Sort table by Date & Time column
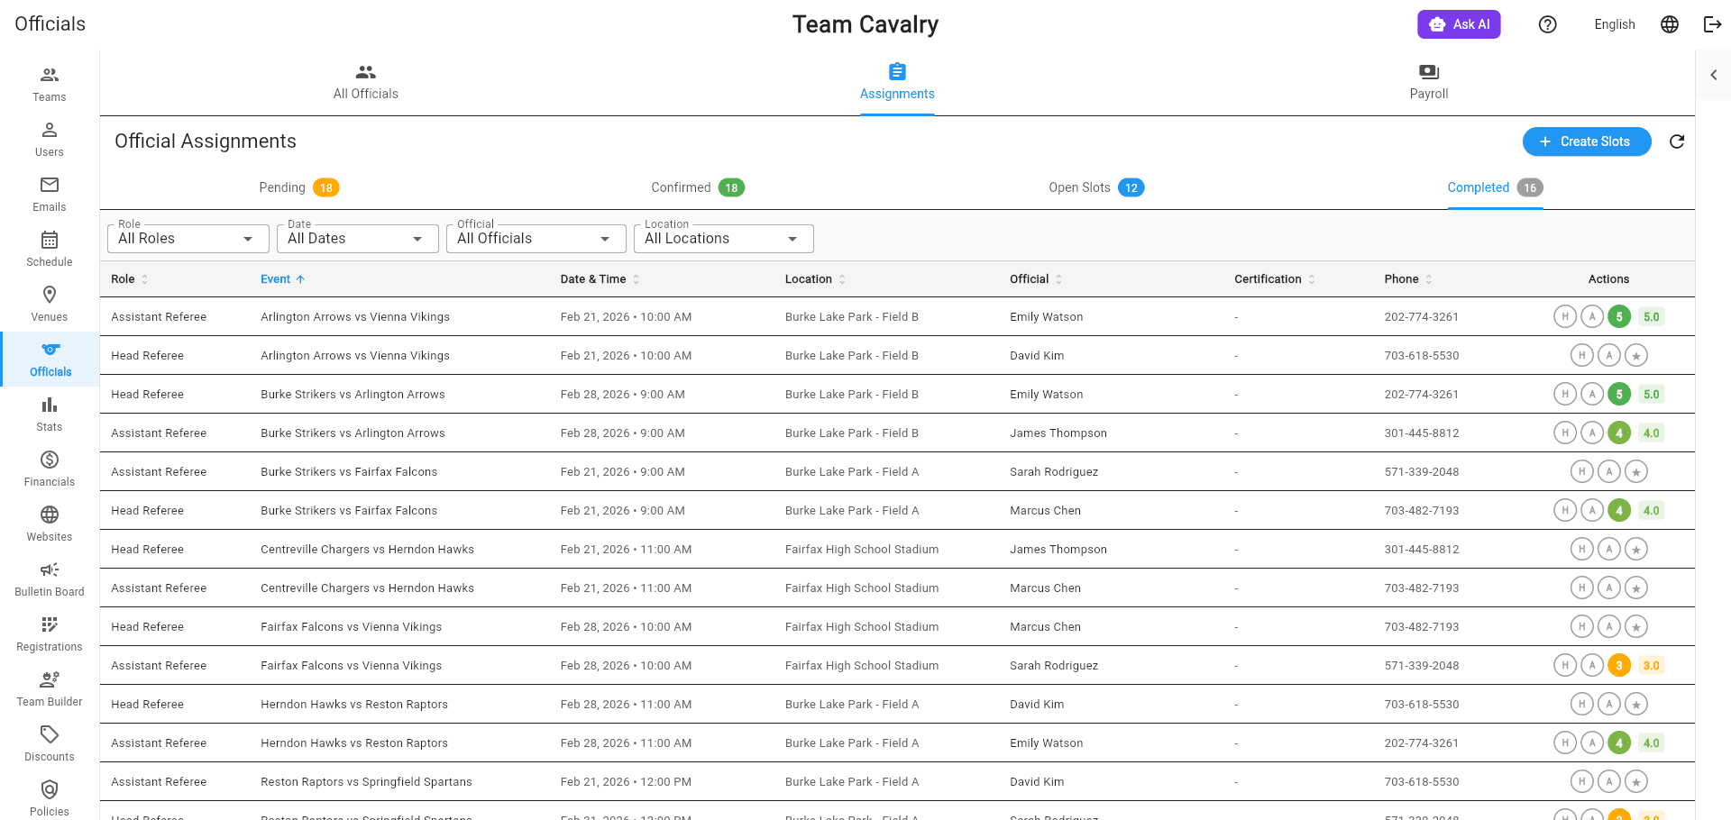This screenshot has height=820, width=1731. 600,279
